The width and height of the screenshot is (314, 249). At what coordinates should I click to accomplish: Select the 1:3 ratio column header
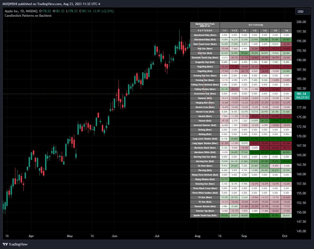click(255, 30)
